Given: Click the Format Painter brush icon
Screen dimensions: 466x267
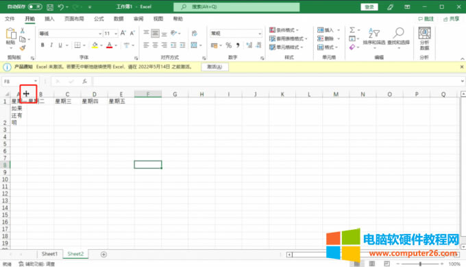Looking at the screenshot, I should pyautogui.click(x=23, y=47).
